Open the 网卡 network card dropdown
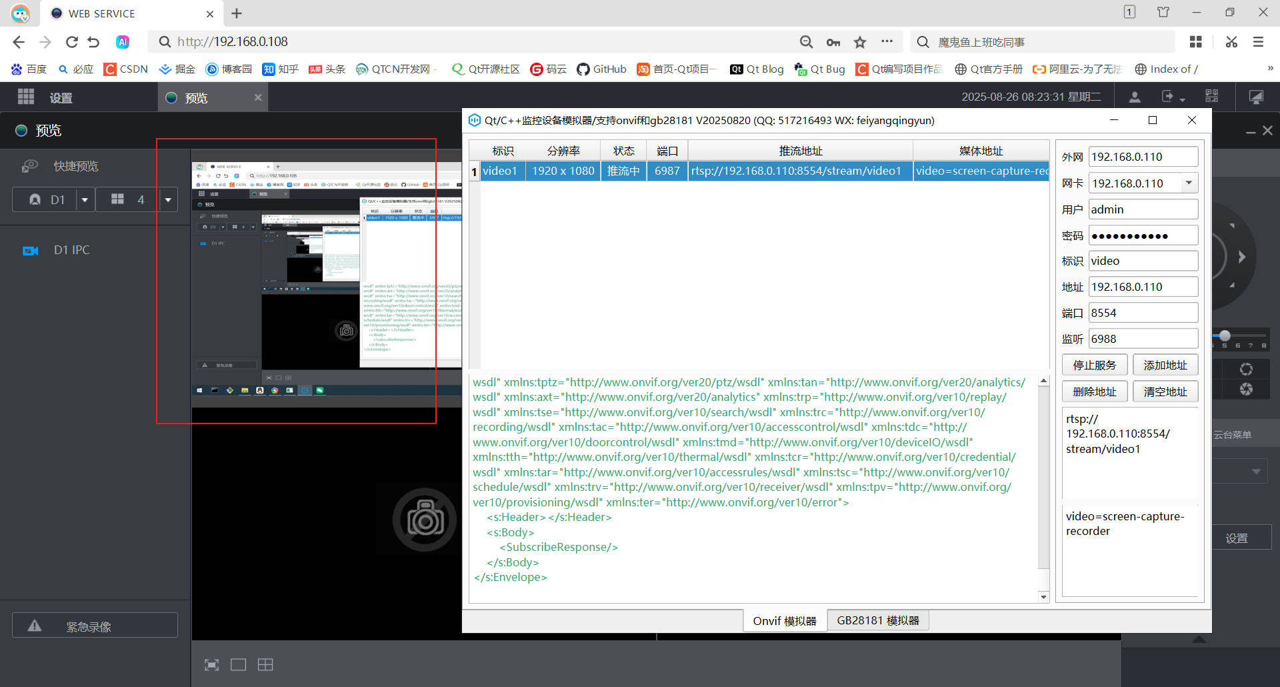Screen dimensions: 1280x687 pyautogui.click(x=1189, y=182)
